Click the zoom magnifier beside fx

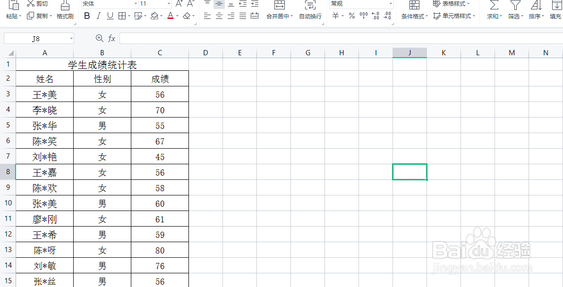click(x=100, y=38)
